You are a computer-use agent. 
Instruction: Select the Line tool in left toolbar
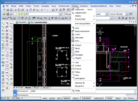tap(3, 24)
